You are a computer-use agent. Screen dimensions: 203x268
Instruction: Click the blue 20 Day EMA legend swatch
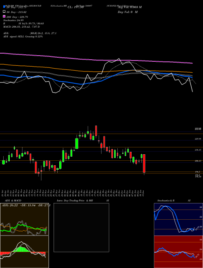click(x=4, y=7)
